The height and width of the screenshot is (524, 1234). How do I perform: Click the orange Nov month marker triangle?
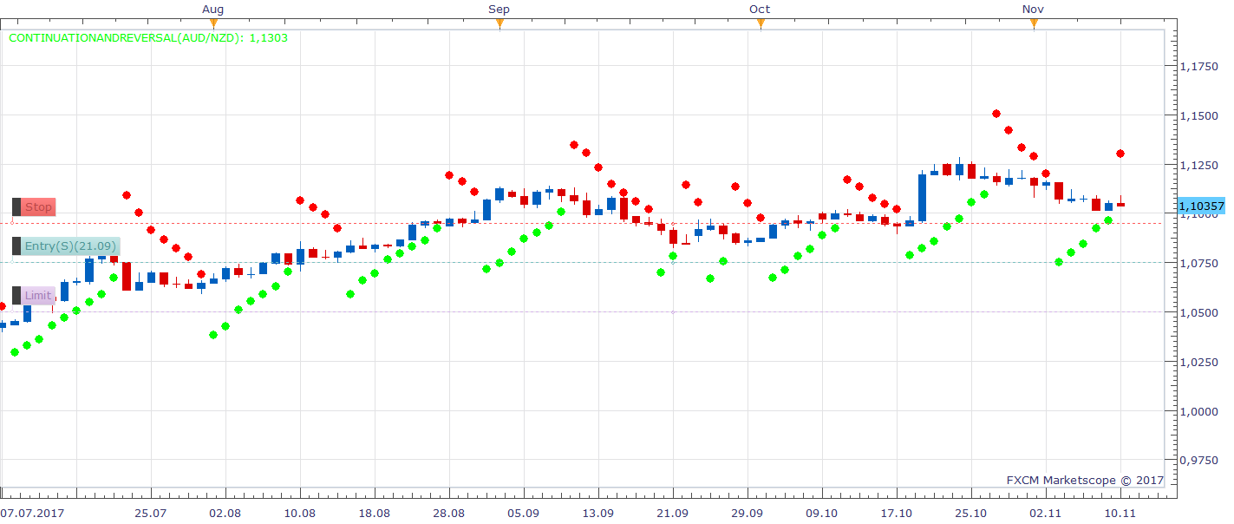click(1034, 24)
